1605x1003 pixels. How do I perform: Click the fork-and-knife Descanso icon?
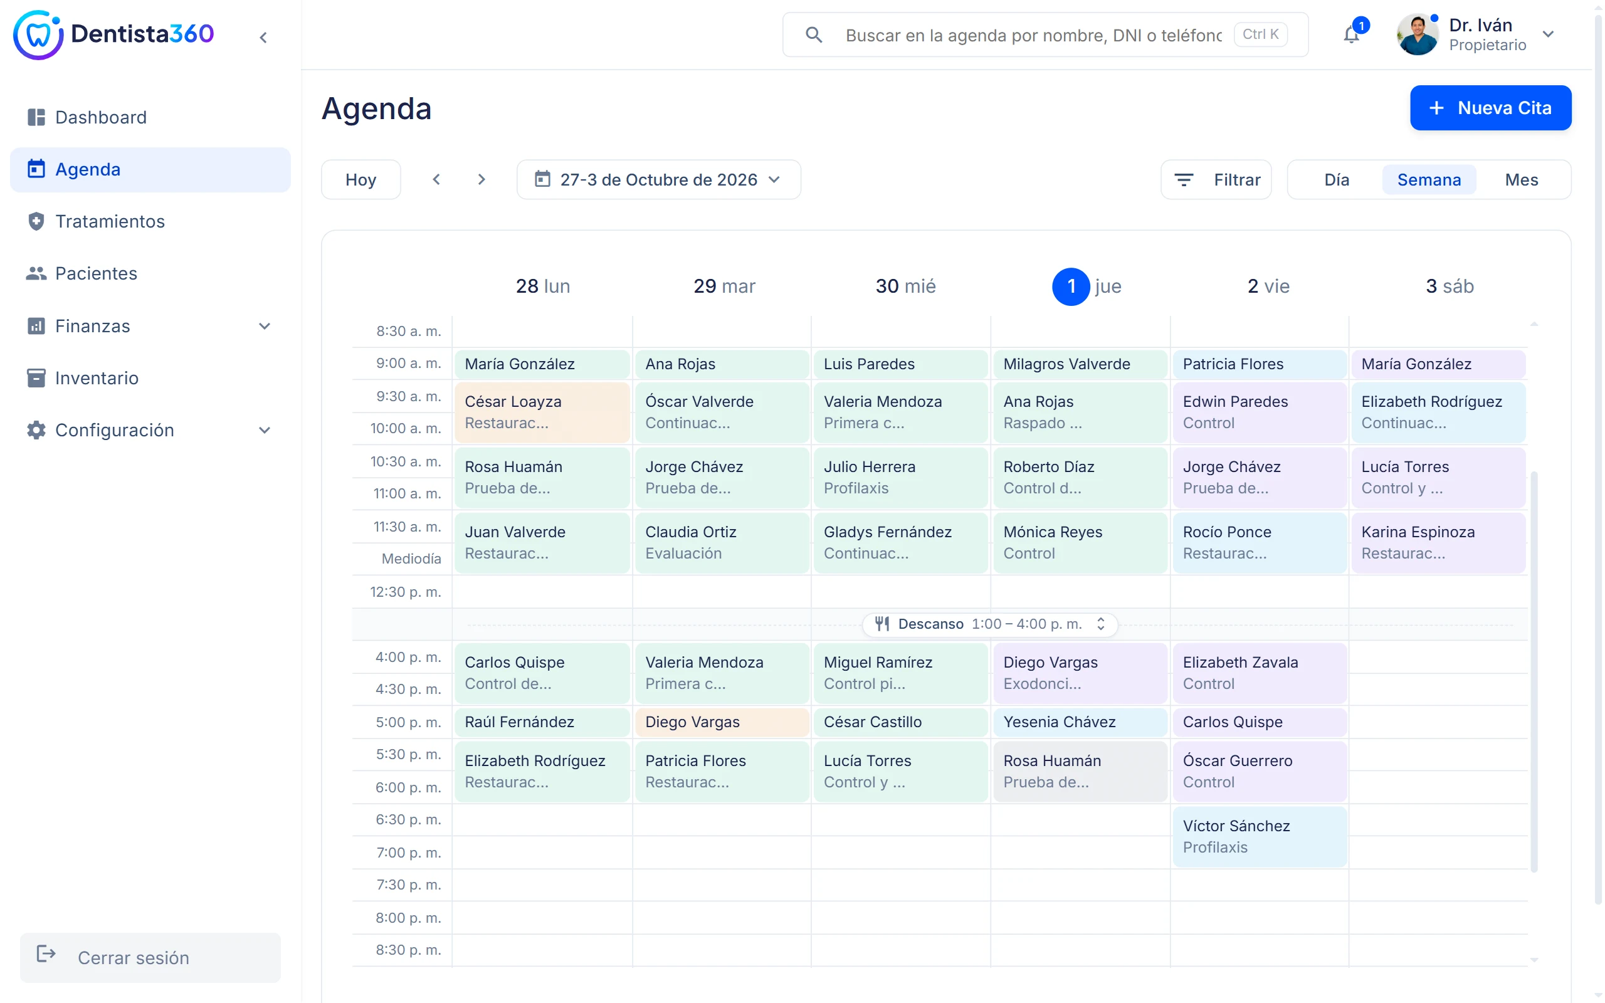(881, 624)
